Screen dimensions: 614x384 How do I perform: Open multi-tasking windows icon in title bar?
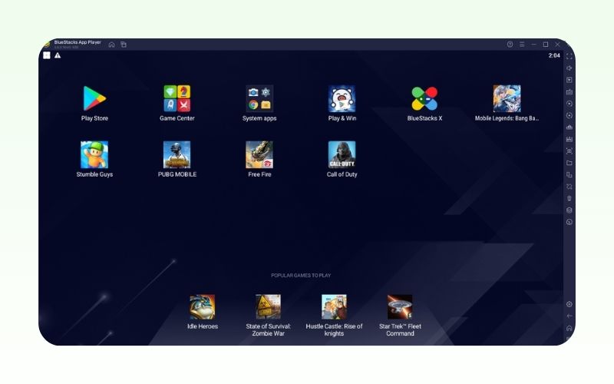pos(124,45)
